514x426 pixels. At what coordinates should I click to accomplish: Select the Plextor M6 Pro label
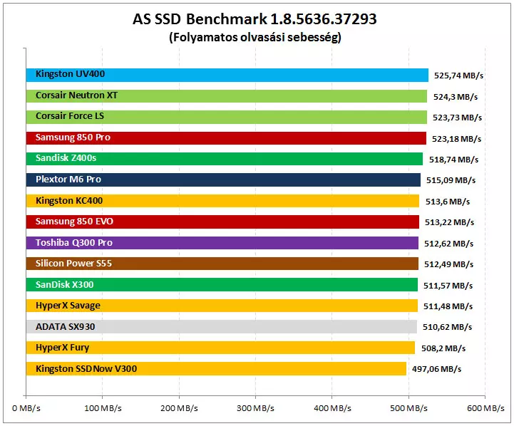68,180
